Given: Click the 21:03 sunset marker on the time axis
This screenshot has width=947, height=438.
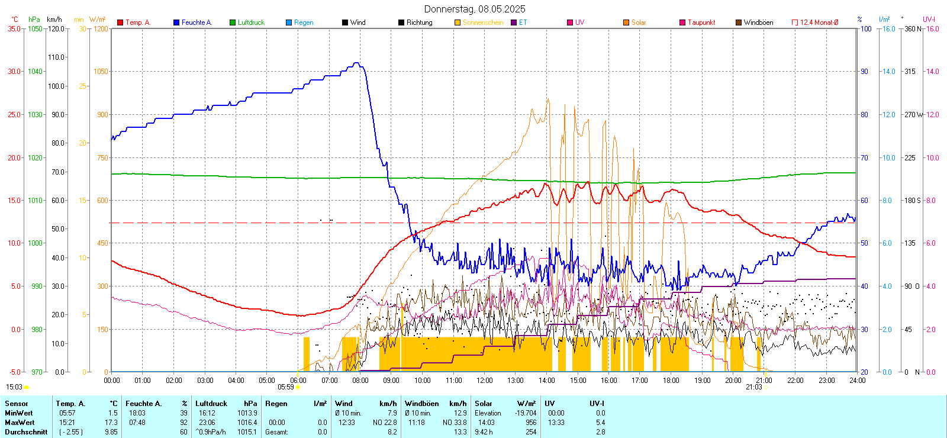Looking at the screenshot, I should click(x=754, y=387).
